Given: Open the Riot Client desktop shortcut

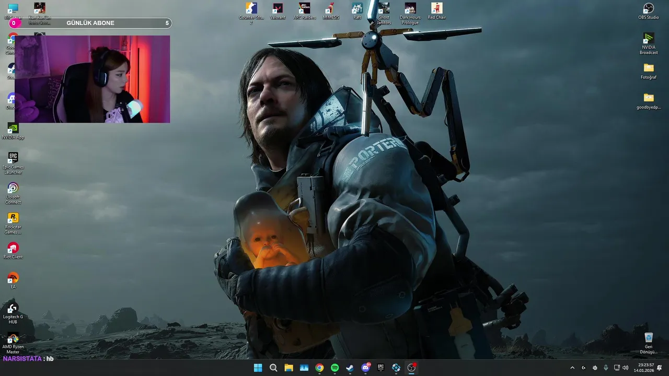Looking at the screenshot, I should point(13,250).
